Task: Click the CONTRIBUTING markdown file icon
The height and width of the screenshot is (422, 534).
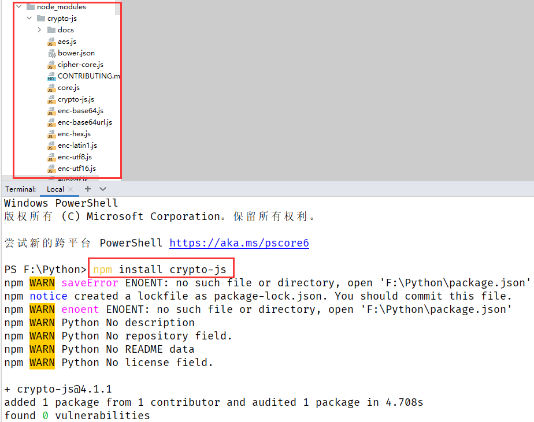Action: pyautogui.click(x=51, y=76)
